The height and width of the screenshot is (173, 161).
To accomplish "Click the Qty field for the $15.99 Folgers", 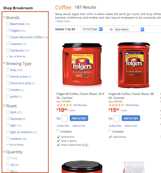I will tap(117, 118).
